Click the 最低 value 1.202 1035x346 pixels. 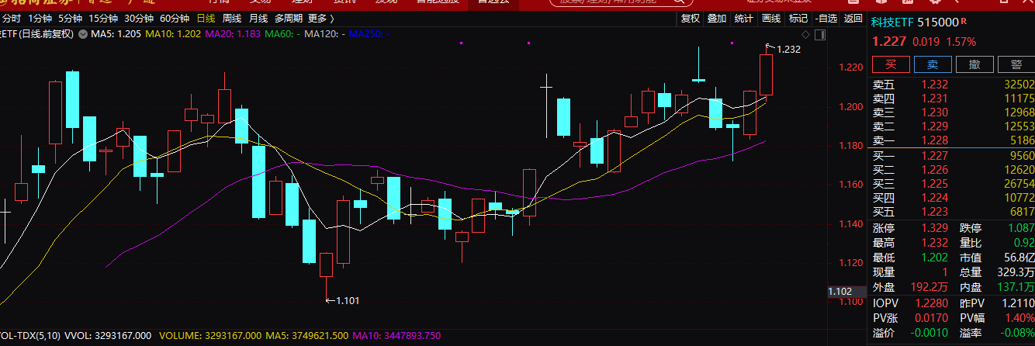(934, 258)
